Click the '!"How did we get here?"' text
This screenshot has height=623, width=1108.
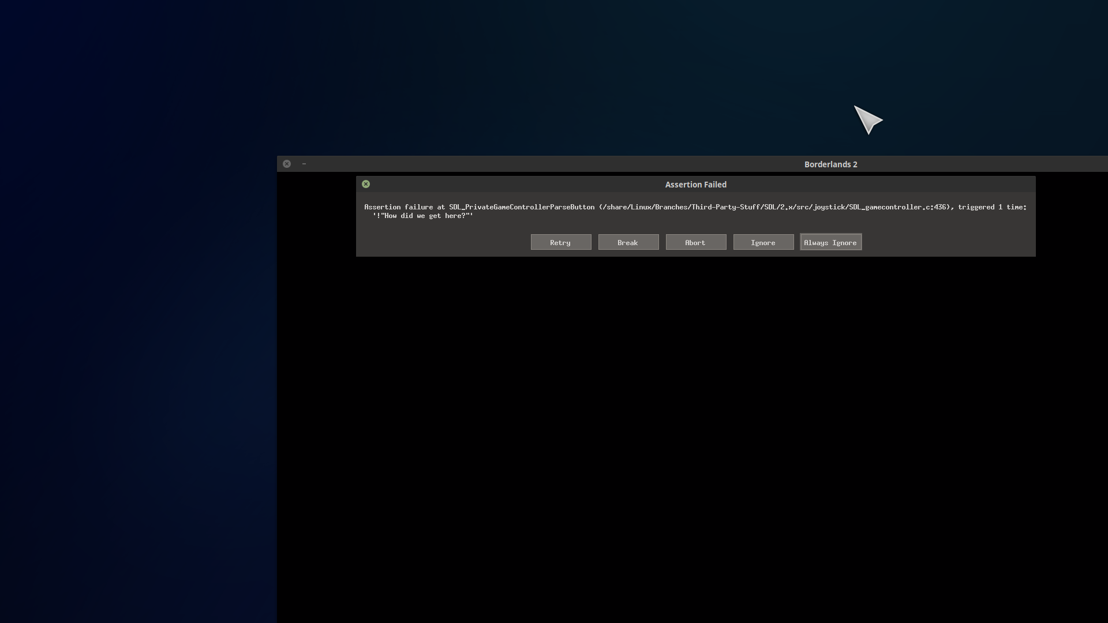click(x=423, y=216)
